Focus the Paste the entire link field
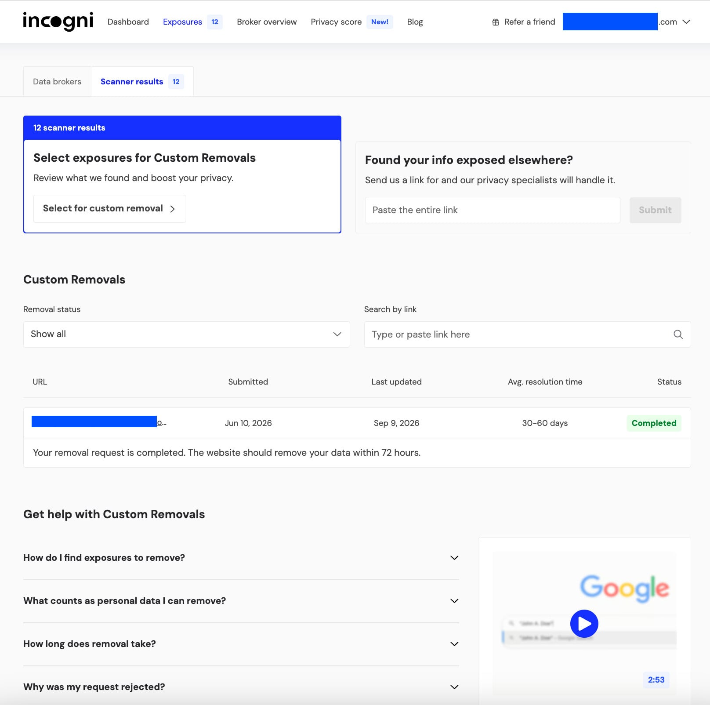Image resolution: width=710 pixels, height=705 pixels. click(x=493, y=210)
